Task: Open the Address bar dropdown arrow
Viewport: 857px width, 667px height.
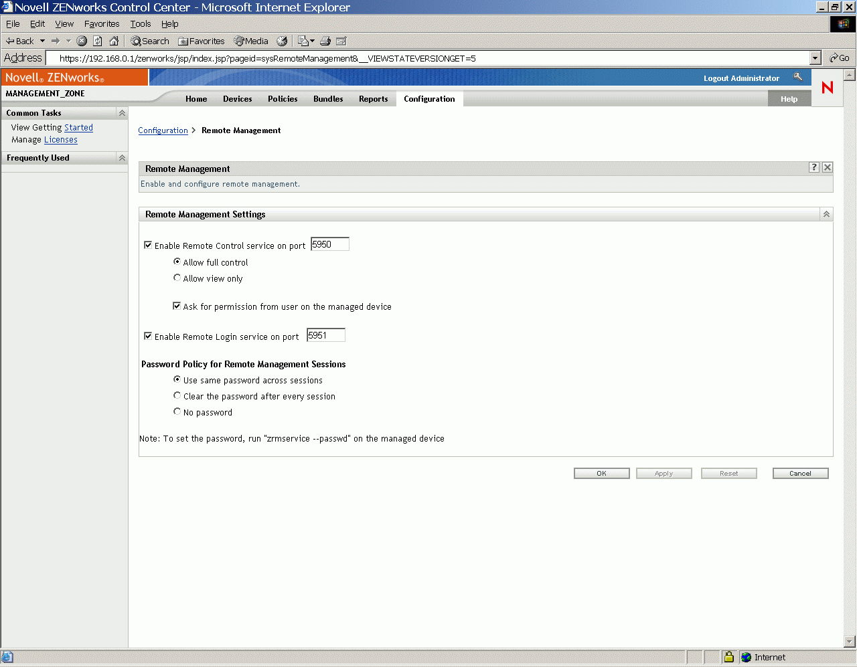Action: point(815,58)
